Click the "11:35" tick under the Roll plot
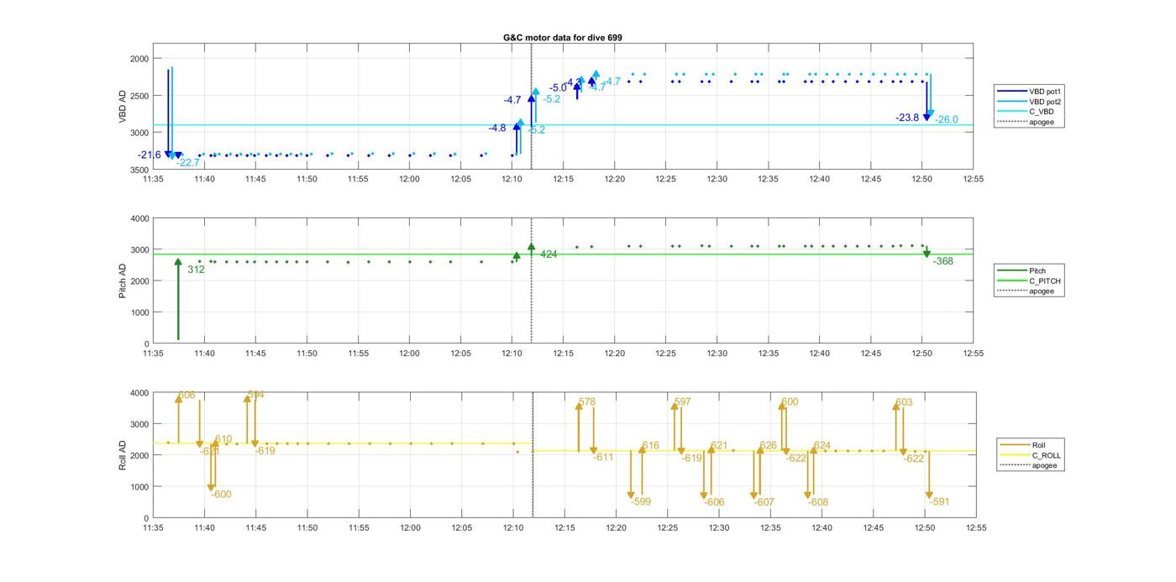 point(153,527)
